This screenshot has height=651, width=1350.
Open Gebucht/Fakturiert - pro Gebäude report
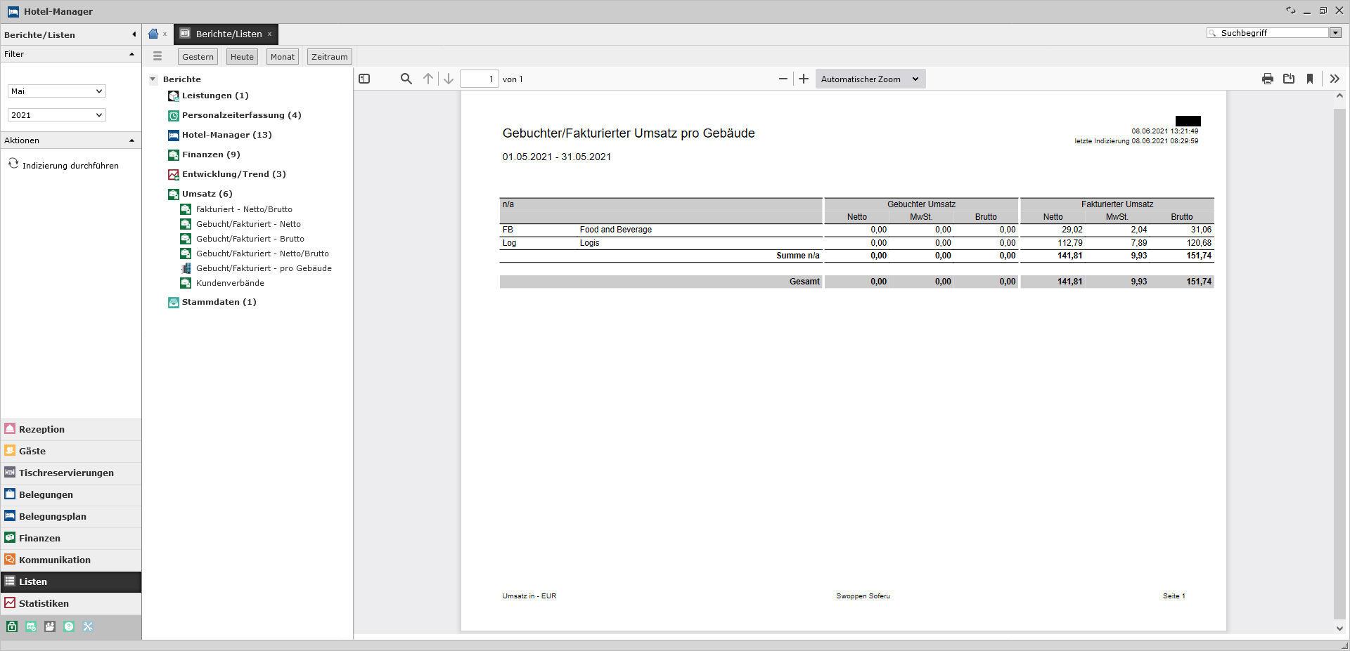[x=264, y=268]
